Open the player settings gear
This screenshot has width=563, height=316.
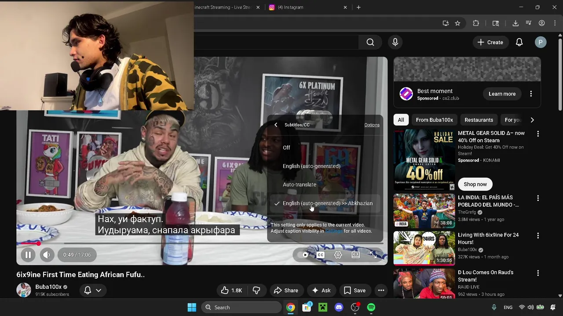coord(338,255)
